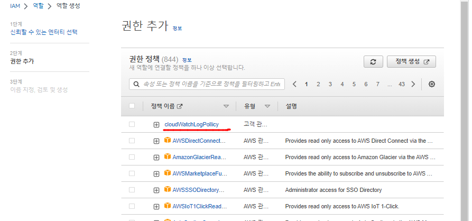Open the 유형 column filter arrow
Screen dimensions: 472x221
click(267, 106)
